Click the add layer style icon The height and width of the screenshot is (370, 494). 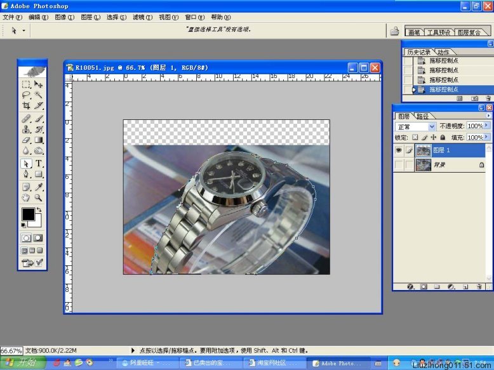[410, 287]
